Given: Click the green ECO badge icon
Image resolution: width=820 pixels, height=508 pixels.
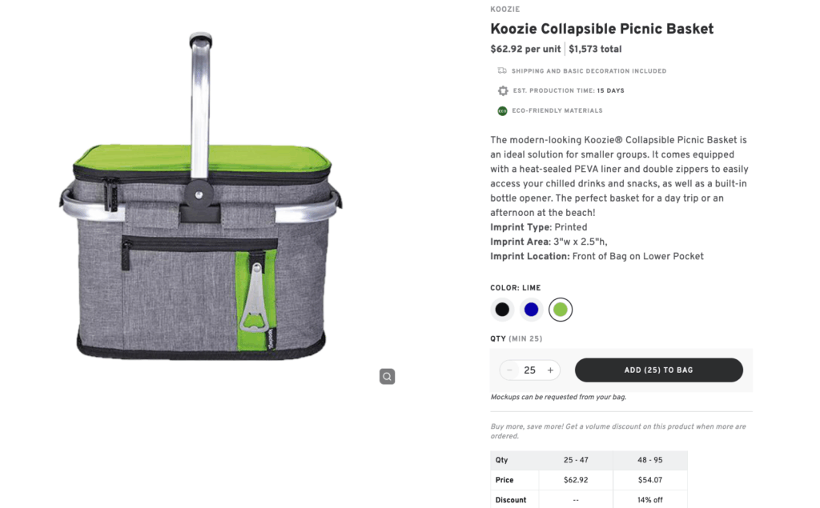Looking at the screenshot, I should 502,110.
